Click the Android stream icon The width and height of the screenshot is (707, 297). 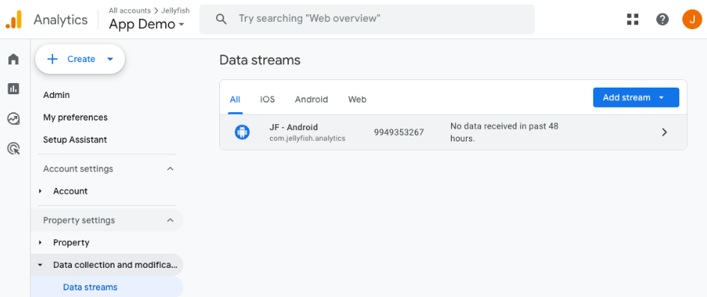point(242,132)
